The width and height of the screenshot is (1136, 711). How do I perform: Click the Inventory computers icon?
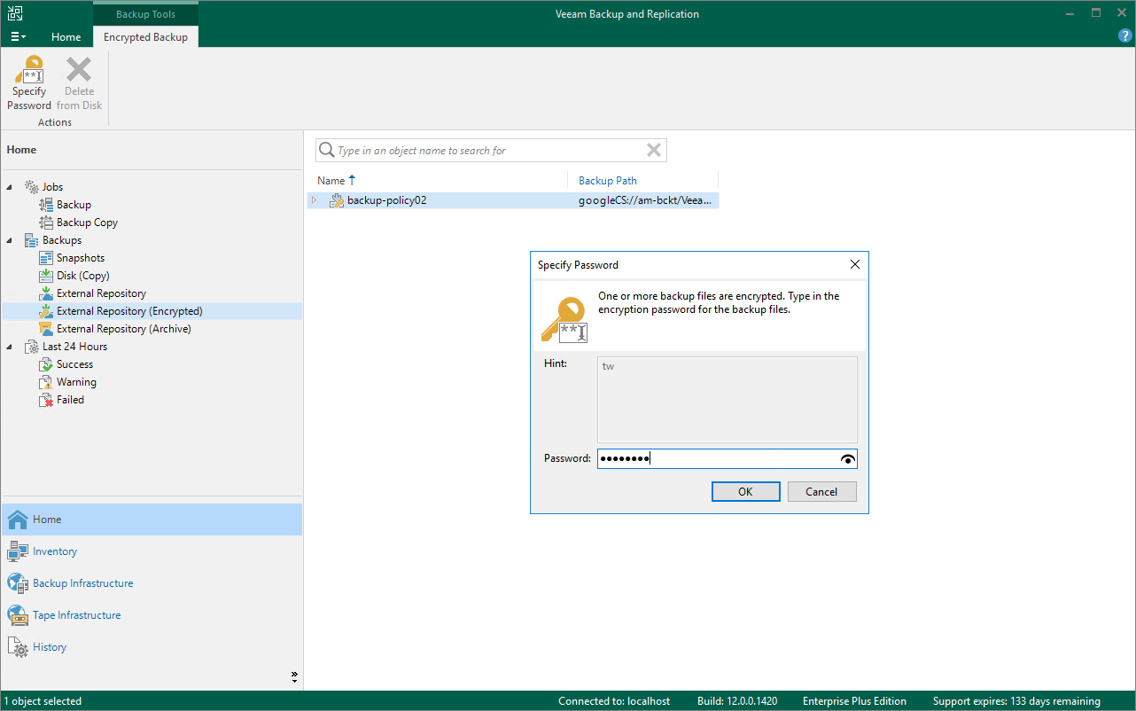coord(18,551)
